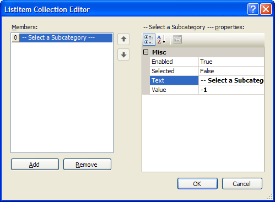Collapse the Misc category

pos(145,52)
